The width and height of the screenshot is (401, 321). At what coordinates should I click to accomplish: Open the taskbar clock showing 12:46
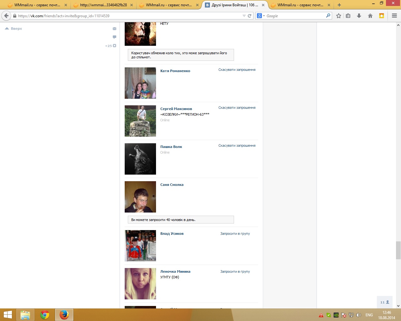click(387, 315)
